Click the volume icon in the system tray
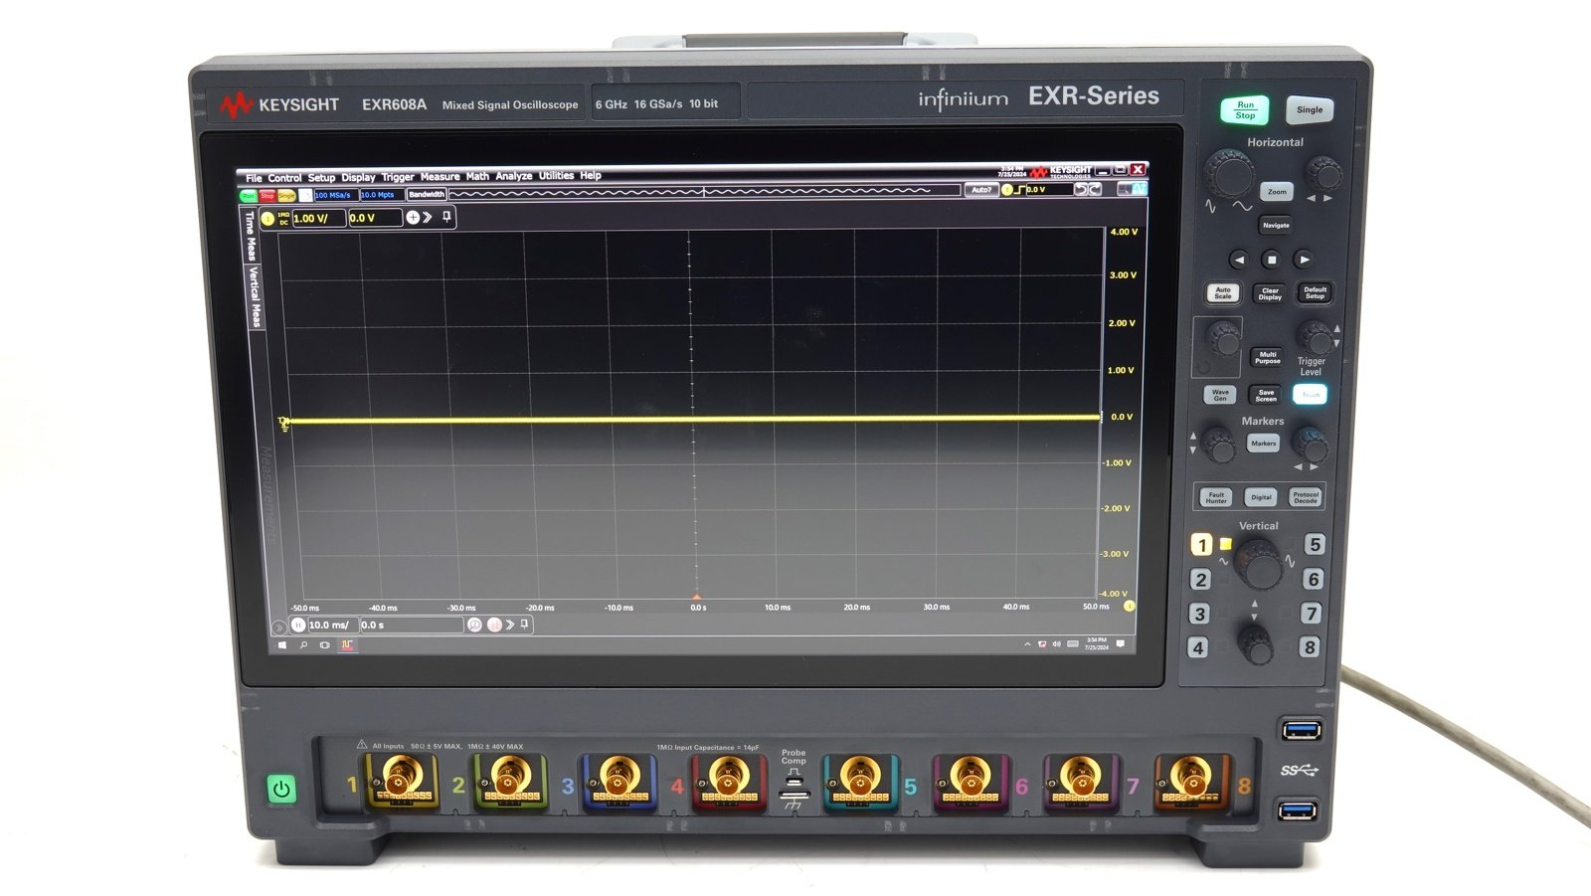Image resolution: width=1591 pixels, height=896 pixels. [1056, 644]
